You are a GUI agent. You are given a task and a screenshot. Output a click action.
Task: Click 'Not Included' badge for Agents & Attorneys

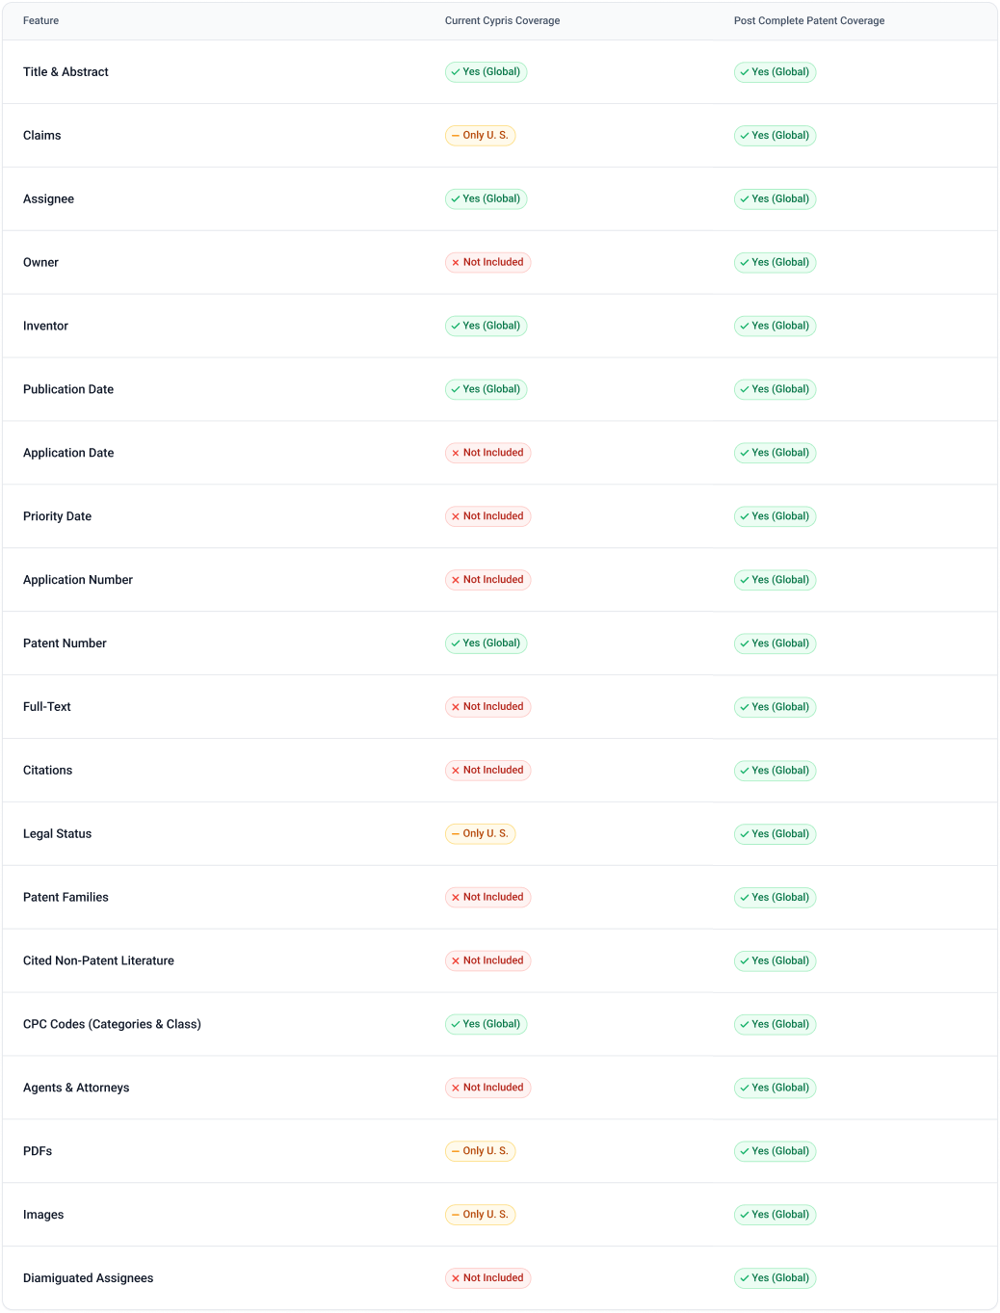(x=487, y=1088)
